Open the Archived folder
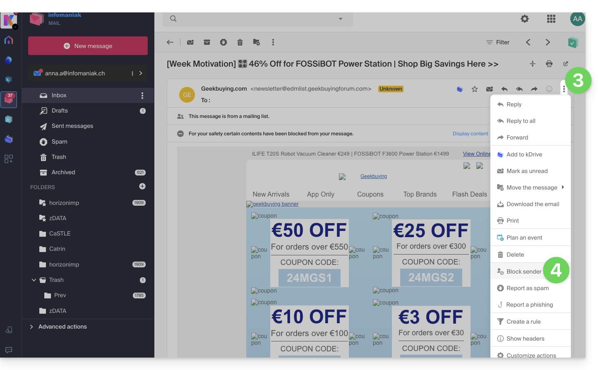The image size is (598, 370). pyautogui.click(x=63, y=172)
